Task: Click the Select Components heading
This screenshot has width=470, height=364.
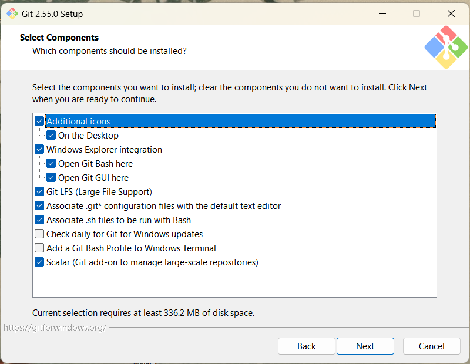Action: (59, 38)
